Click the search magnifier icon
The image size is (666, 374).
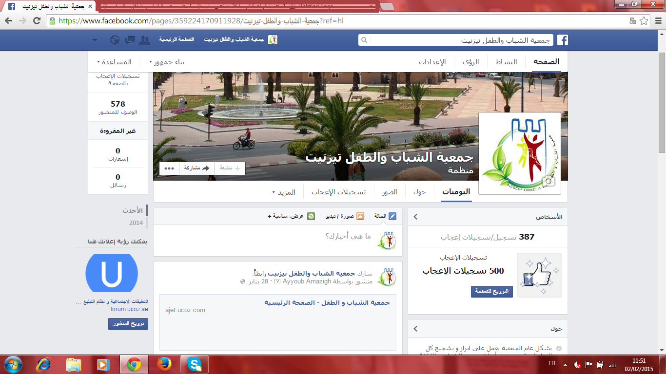[364, 40]
